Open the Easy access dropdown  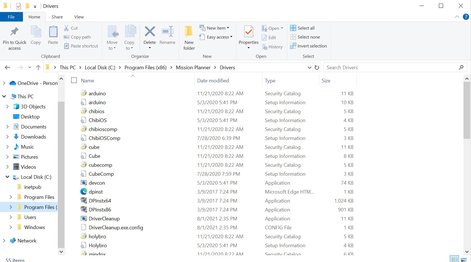click(216, 37)
